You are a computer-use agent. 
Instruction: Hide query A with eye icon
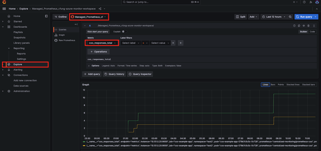point(304,26)
